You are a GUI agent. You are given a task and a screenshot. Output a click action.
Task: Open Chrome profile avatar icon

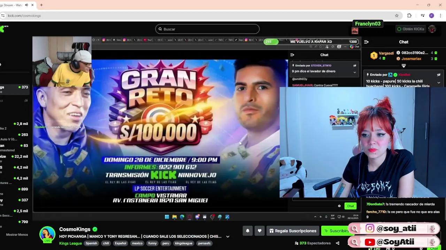(x=431, y=16)
